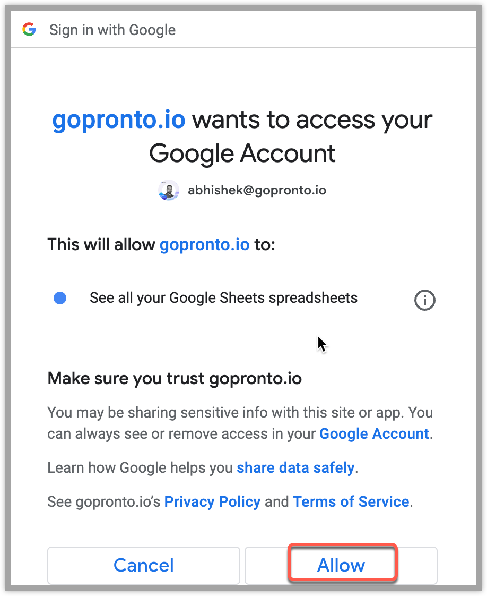Open the Google Account link
Screen dimensions: 487x596
pyautogui.click(x=374, y=433)
